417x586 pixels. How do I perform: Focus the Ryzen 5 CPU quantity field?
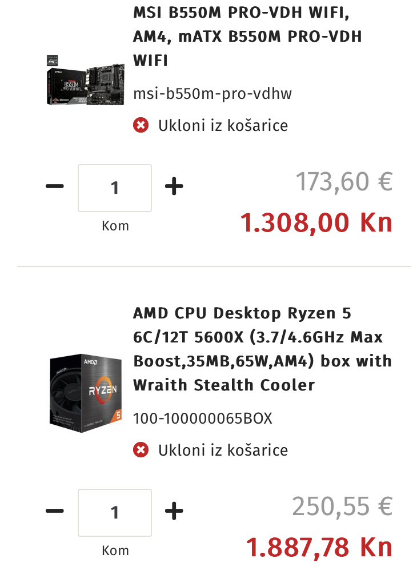115,512
